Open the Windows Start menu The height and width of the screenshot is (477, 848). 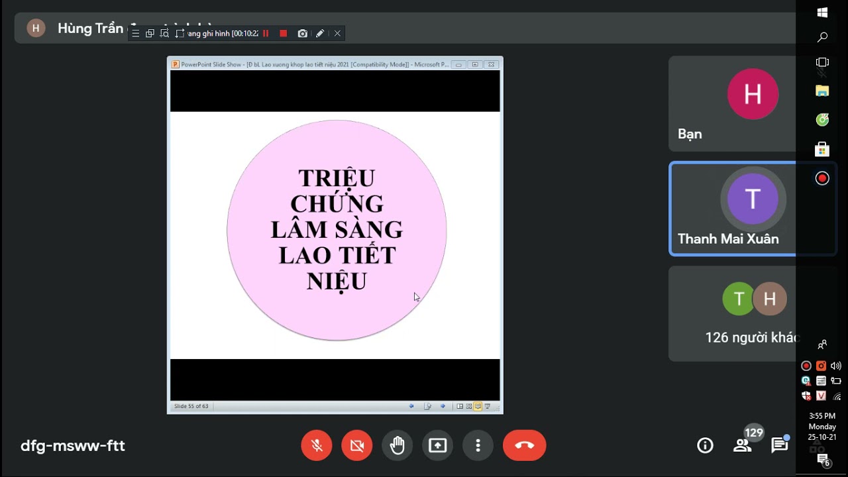coord(822,12)
